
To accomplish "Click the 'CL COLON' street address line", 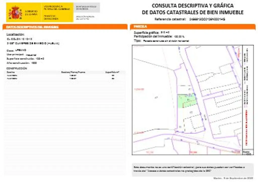I will [x=19, y=39].
